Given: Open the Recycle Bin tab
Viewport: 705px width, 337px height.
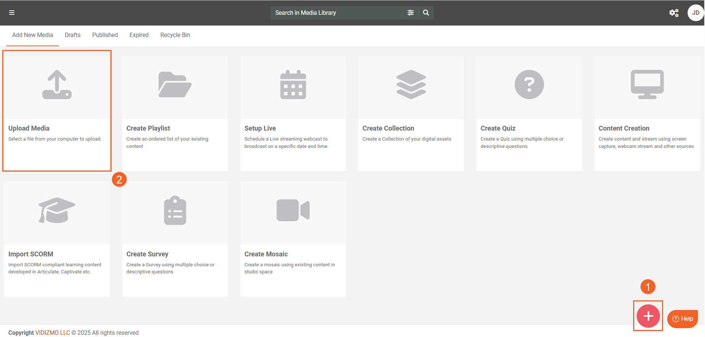Looking at the screenshot, I should pos(175,35).
